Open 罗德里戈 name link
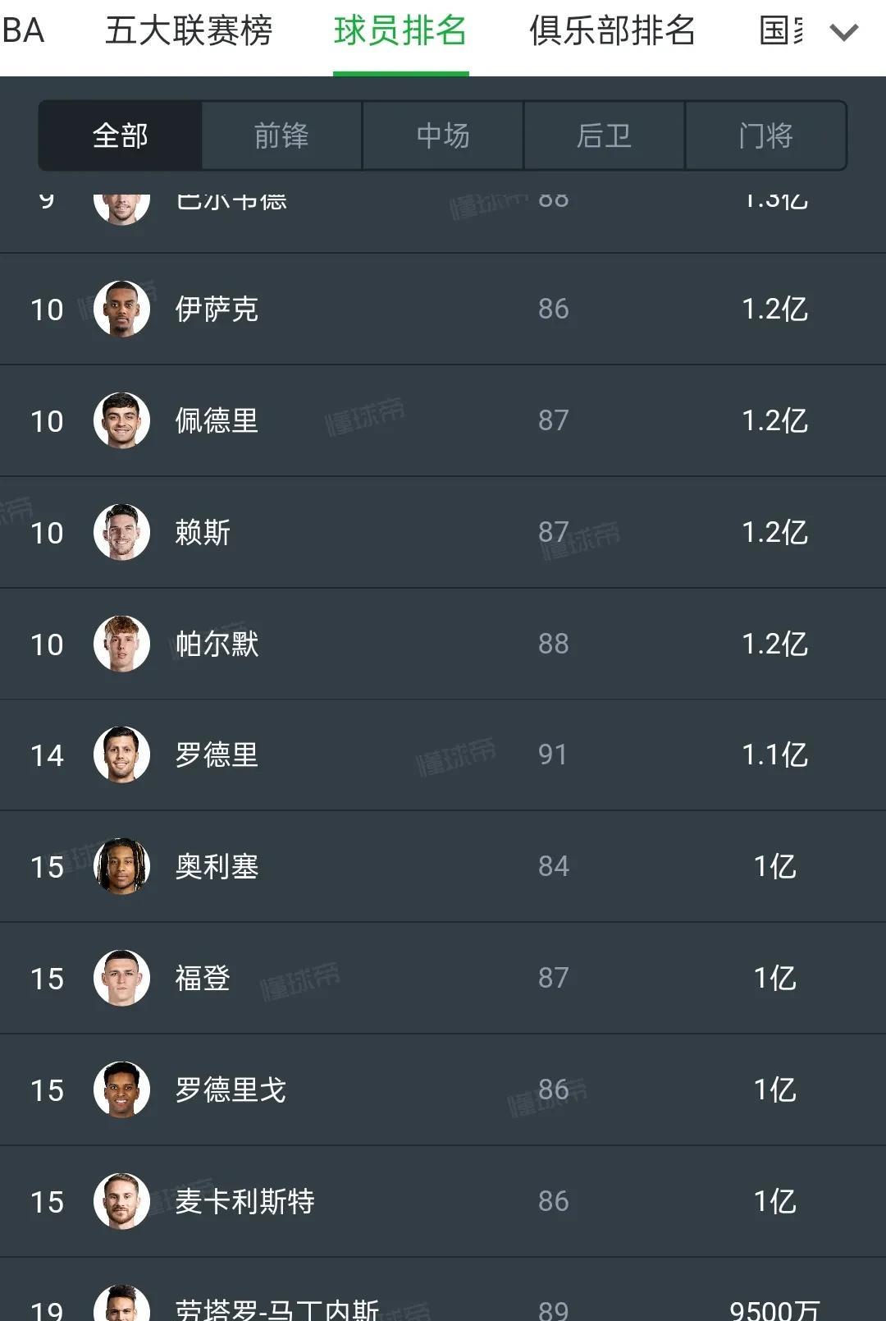886x1321 pixels. pos(231,1089)
